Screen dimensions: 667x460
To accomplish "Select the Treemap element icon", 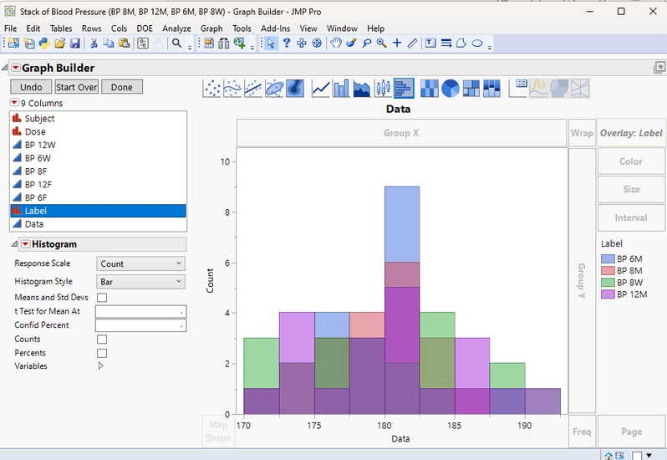I will [x=471, y=89].
